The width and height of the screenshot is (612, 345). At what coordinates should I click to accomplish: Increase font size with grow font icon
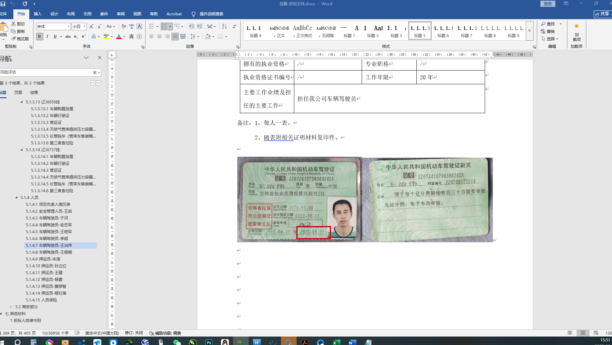[91, 26]
